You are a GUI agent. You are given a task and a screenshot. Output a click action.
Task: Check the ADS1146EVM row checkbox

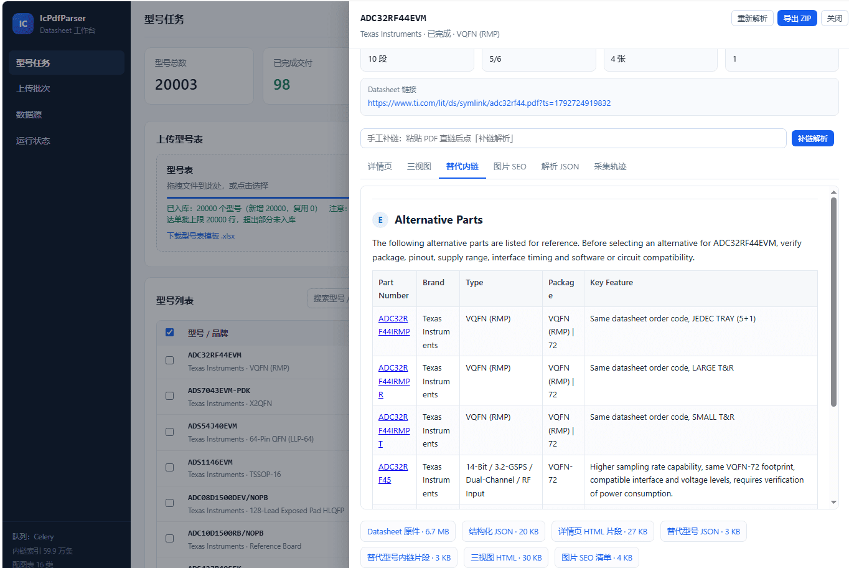pos(169,467)
